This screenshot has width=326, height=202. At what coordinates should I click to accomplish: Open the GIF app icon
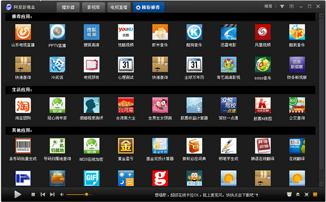click(x=92, y=178)
